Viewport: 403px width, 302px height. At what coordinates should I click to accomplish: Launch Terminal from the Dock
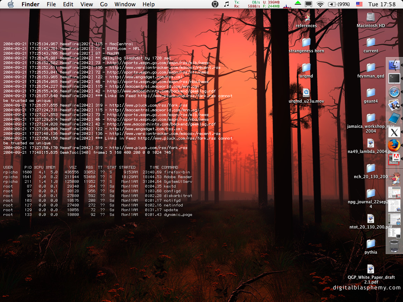[x=394, y=79]
